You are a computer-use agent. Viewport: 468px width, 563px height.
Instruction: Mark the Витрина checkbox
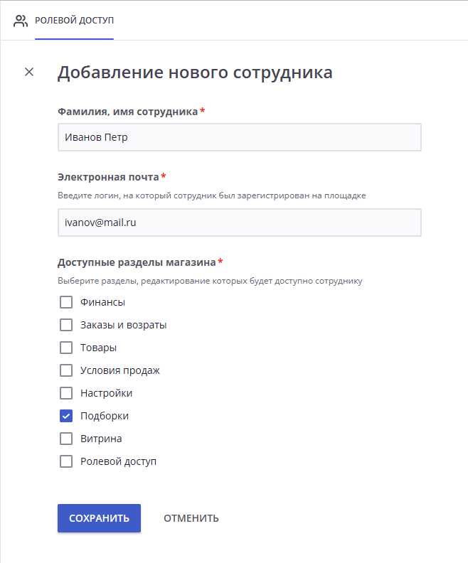[66, 439]
